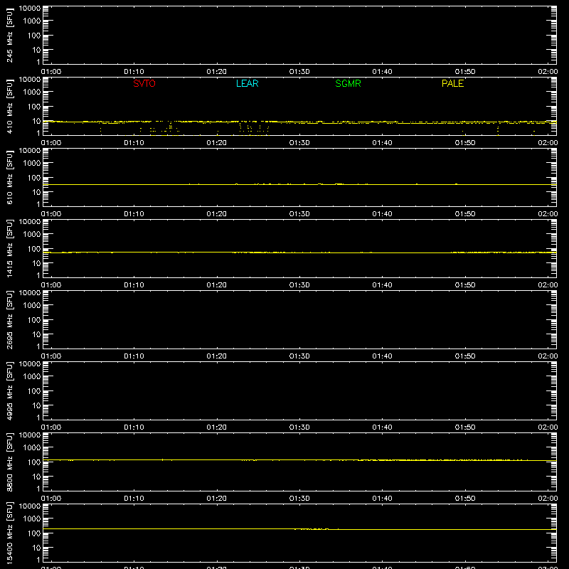The height and width of the screenshot is (569, 569).
Task: Click the 10 tick label on 8800 MHz axis
Action: point(36,477)
